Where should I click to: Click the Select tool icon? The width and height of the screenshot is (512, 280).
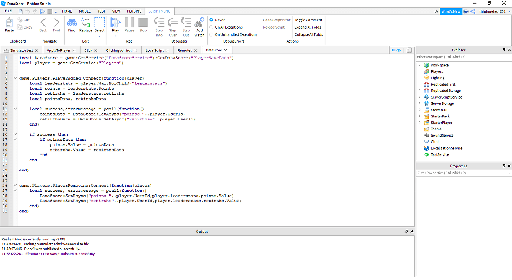[99, 23]
